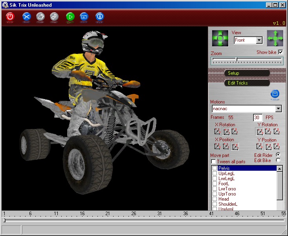Click the blue snapshot toolbar icon

tap(84, 17)
